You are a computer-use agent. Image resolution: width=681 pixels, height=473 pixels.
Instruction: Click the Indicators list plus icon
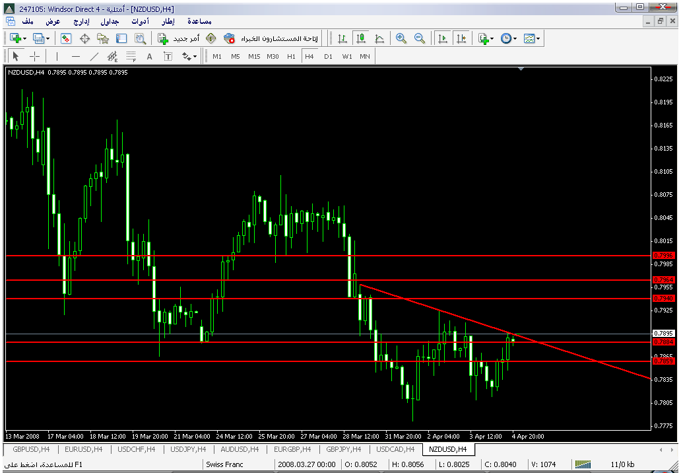(x=483, y=38)
